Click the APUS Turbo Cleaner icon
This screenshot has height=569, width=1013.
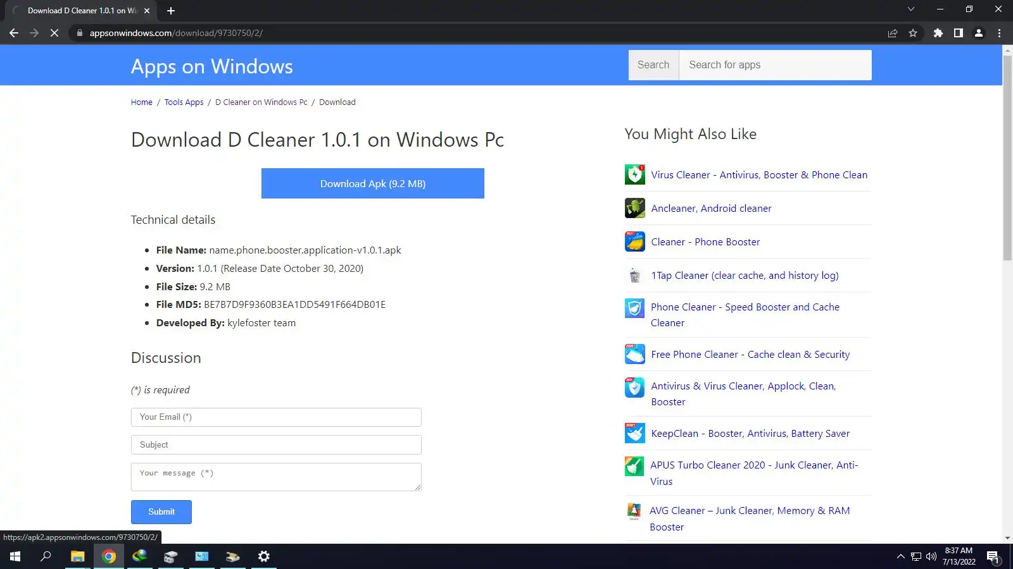point(634,467)
